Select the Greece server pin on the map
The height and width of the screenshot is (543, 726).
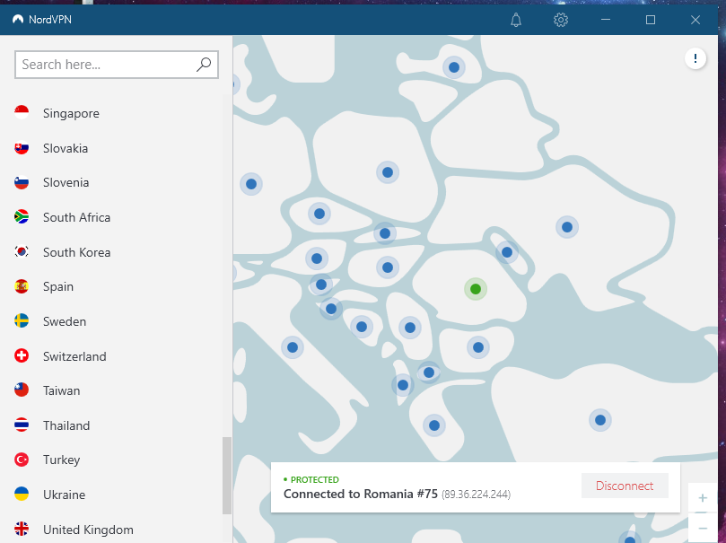click(433, 425)
